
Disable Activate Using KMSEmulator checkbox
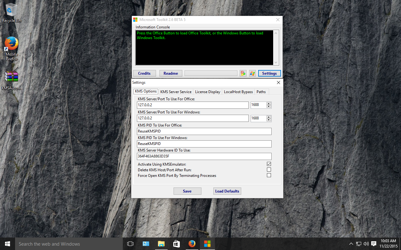click(269, 164)
